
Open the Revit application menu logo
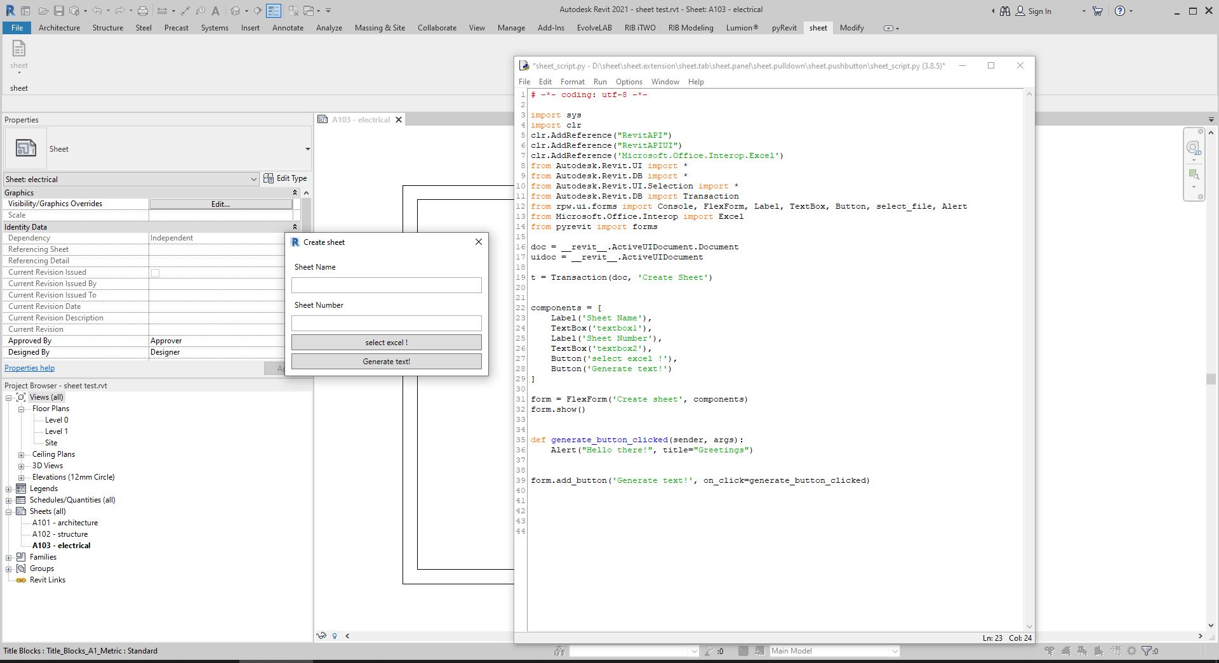[x=10, y=11]
